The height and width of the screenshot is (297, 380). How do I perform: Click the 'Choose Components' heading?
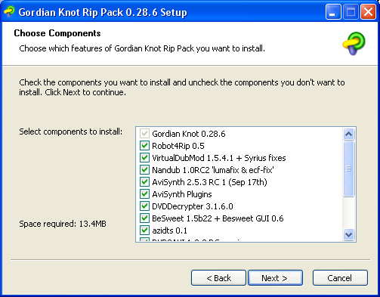tap(57, 33)
